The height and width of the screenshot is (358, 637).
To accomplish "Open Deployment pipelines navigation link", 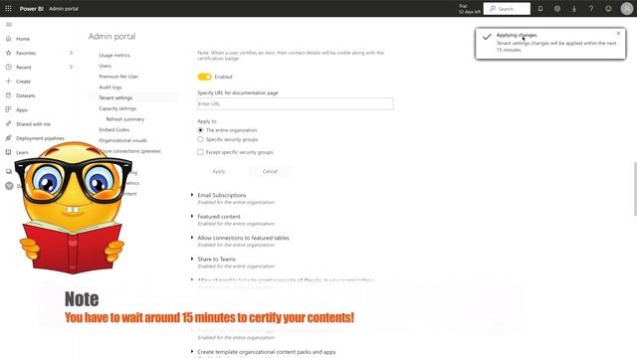I will [40, 138].
